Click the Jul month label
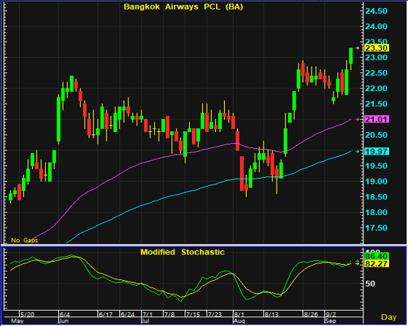Image resolution: width=408 pixels, height=326 pixels. (146, 321)
